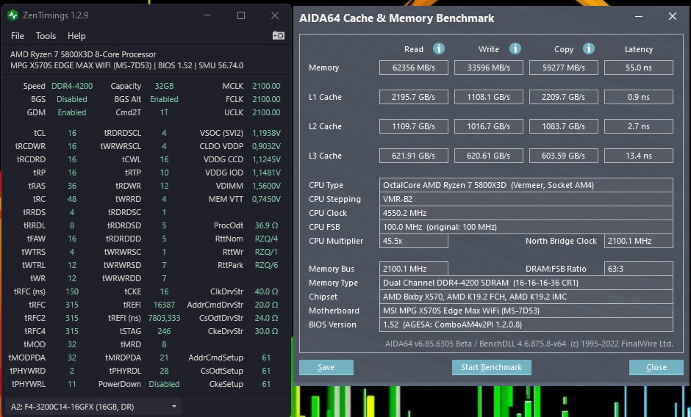Click the Memory Write 33596 MB/s field
The height and width of the screenshot is (417, 691).
click(x=489, y=68)
